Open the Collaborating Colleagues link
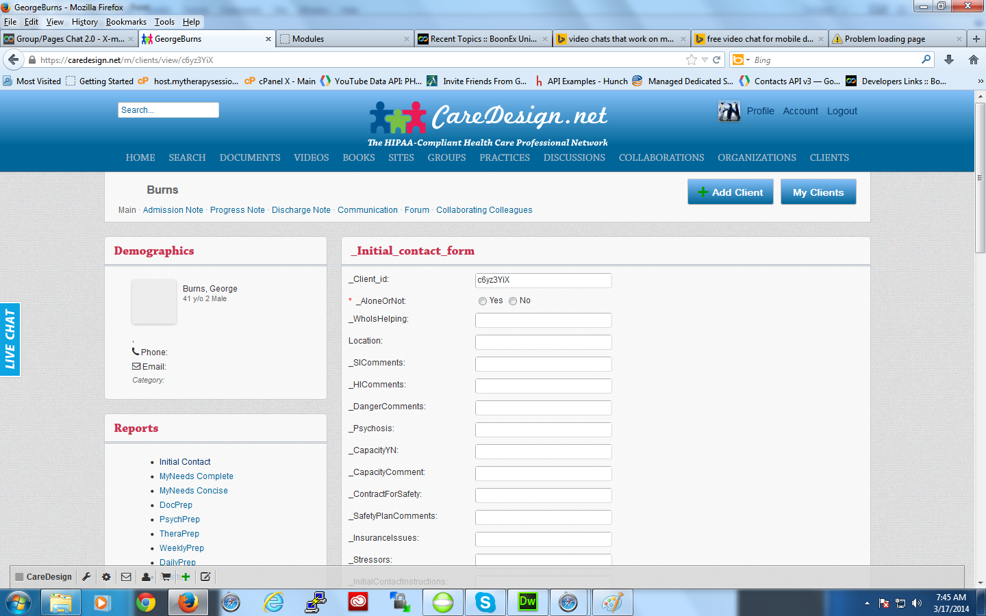This screenshot has width=986, height=616. point(484,210)
